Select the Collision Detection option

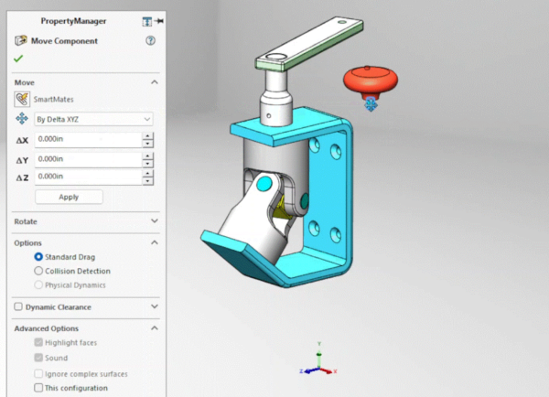point(38,271)
